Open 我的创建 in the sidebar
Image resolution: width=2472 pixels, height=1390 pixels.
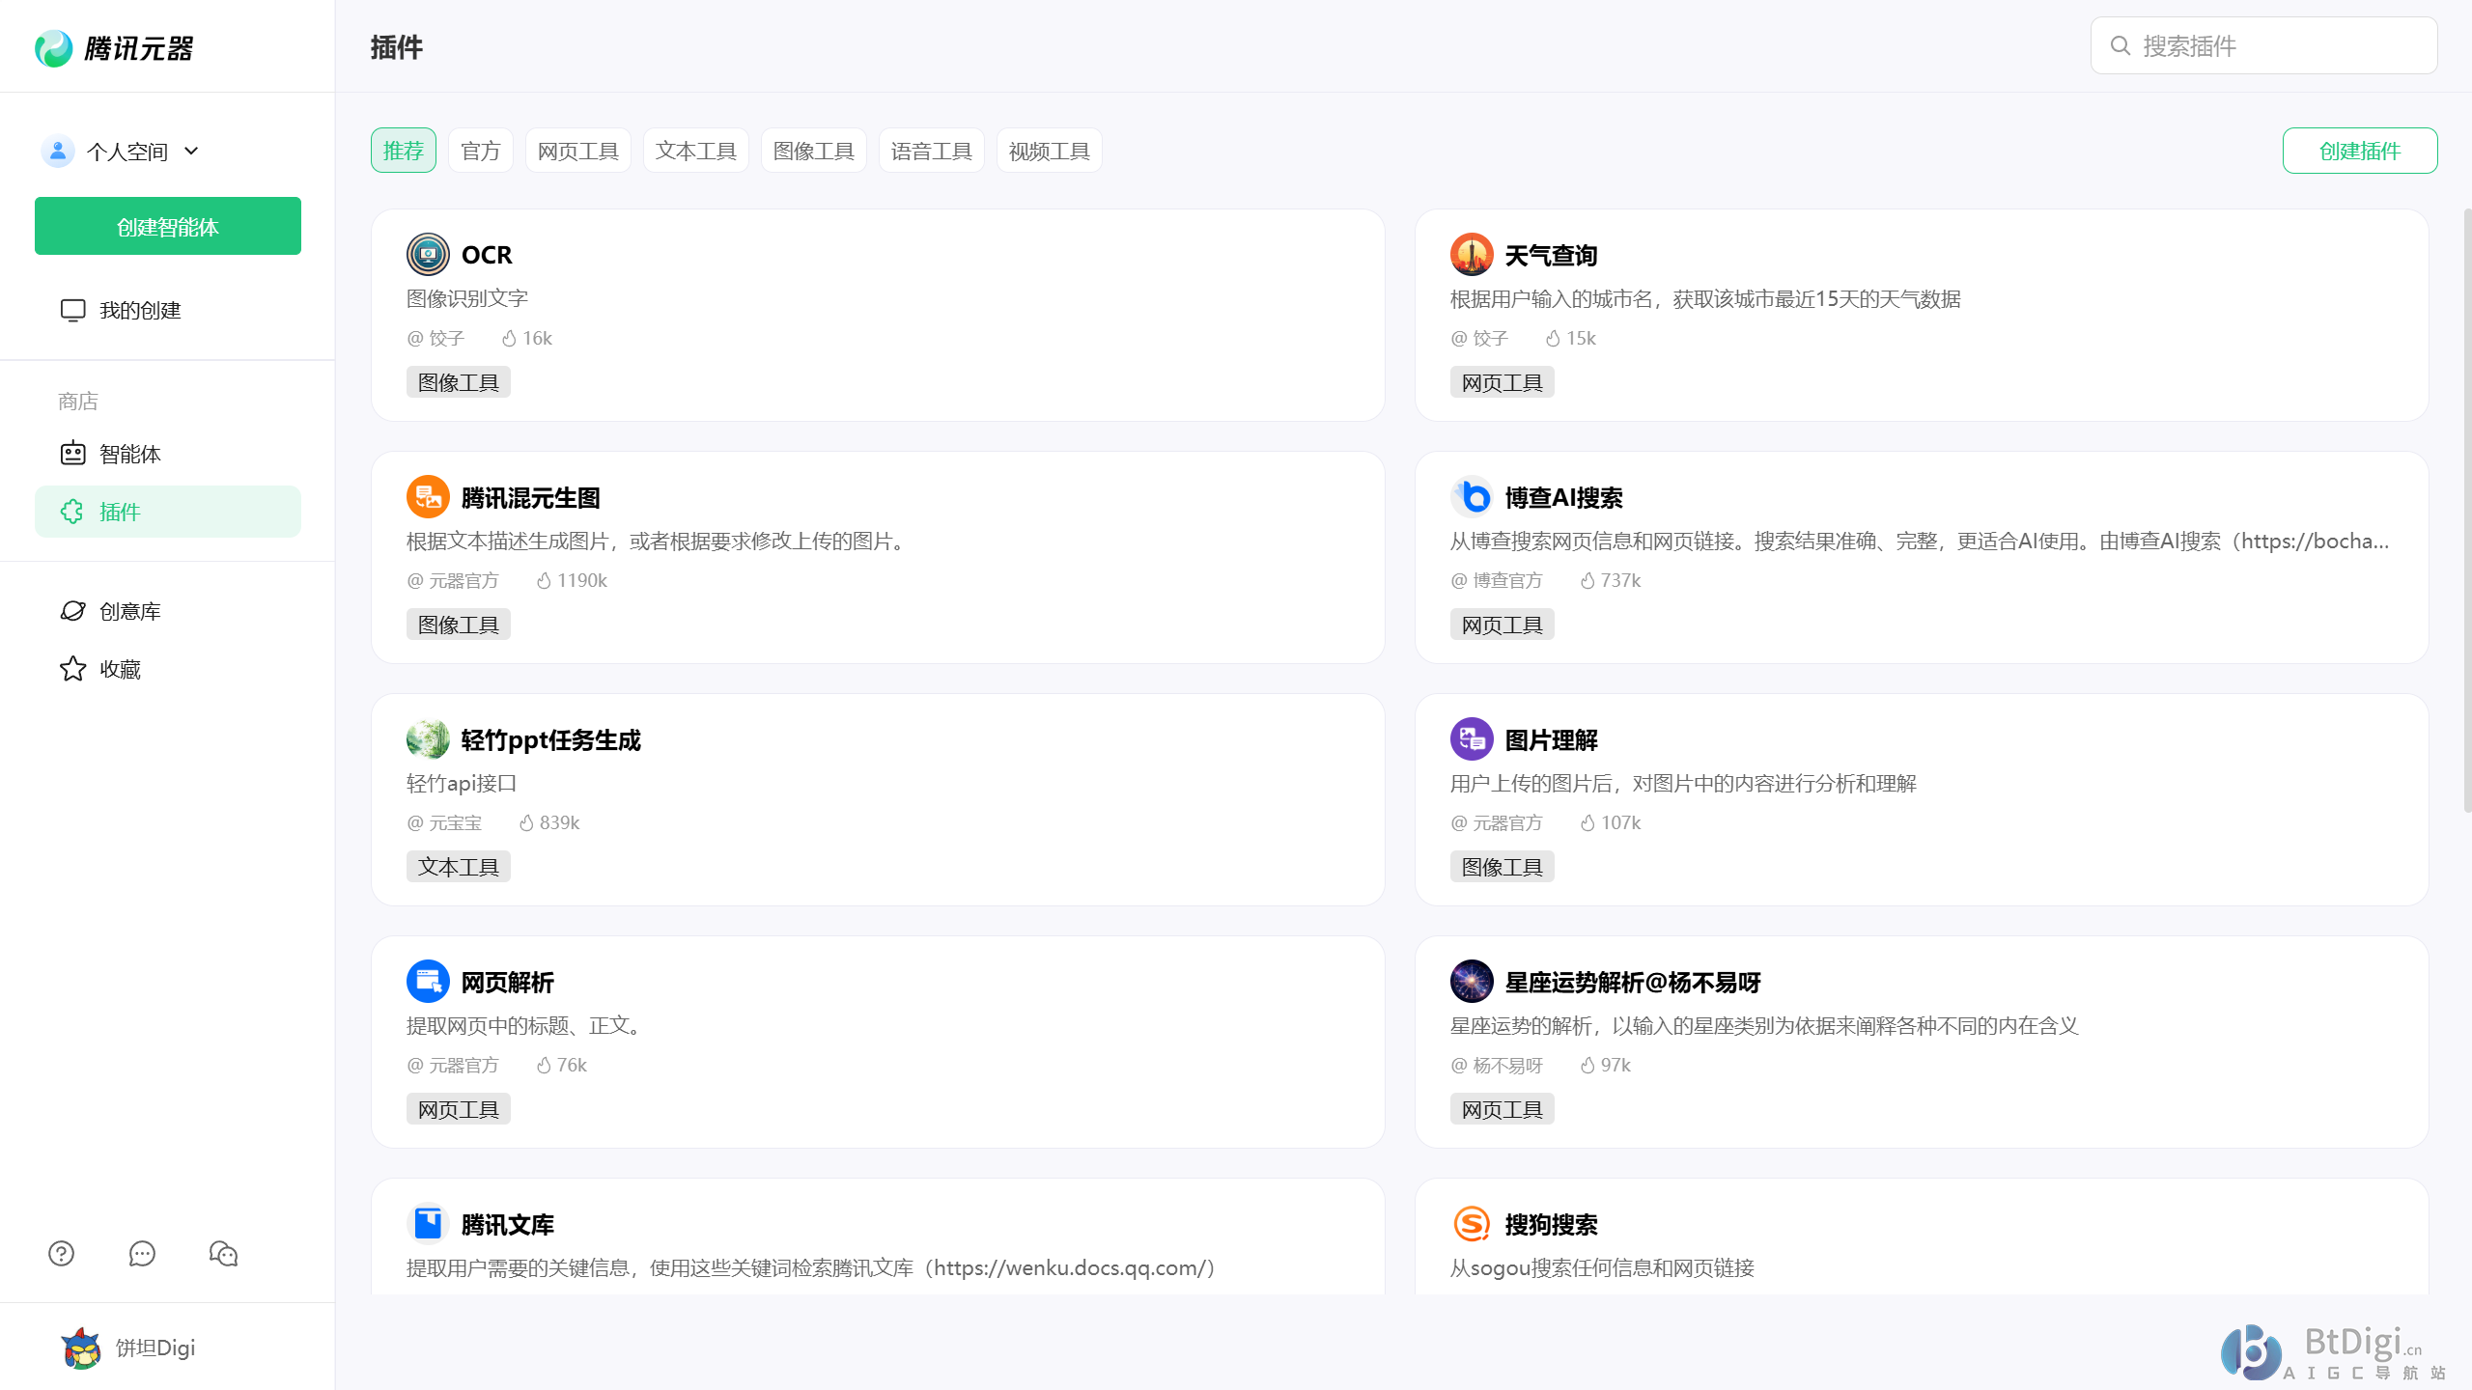[168, 310]
